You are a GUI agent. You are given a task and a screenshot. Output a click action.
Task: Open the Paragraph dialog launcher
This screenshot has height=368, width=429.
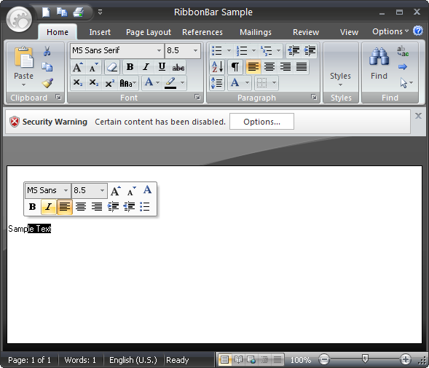[314, 97]
